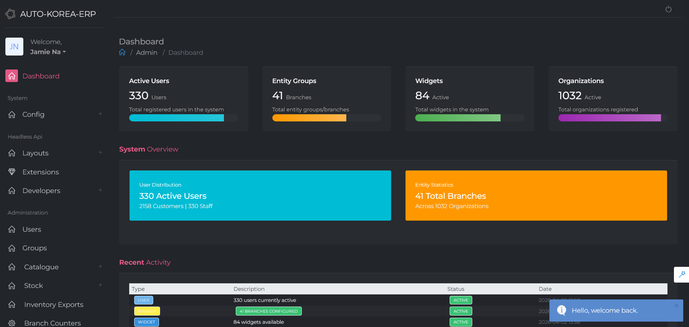Click the Active Users progress bar

[x=183, y=118]
